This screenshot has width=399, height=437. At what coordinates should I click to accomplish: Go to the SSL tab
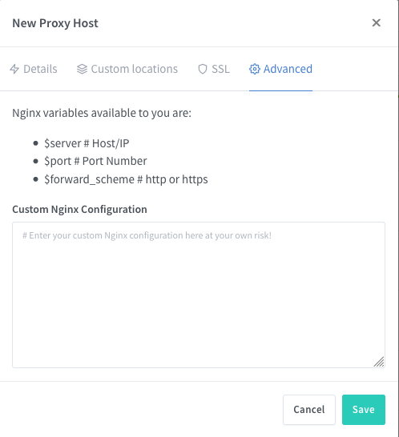pos(214,69)
